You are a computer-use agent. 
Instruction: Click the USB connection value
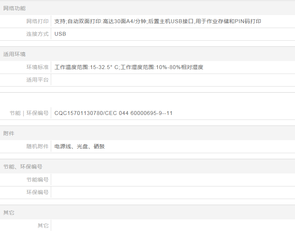(x=60, y=34)
